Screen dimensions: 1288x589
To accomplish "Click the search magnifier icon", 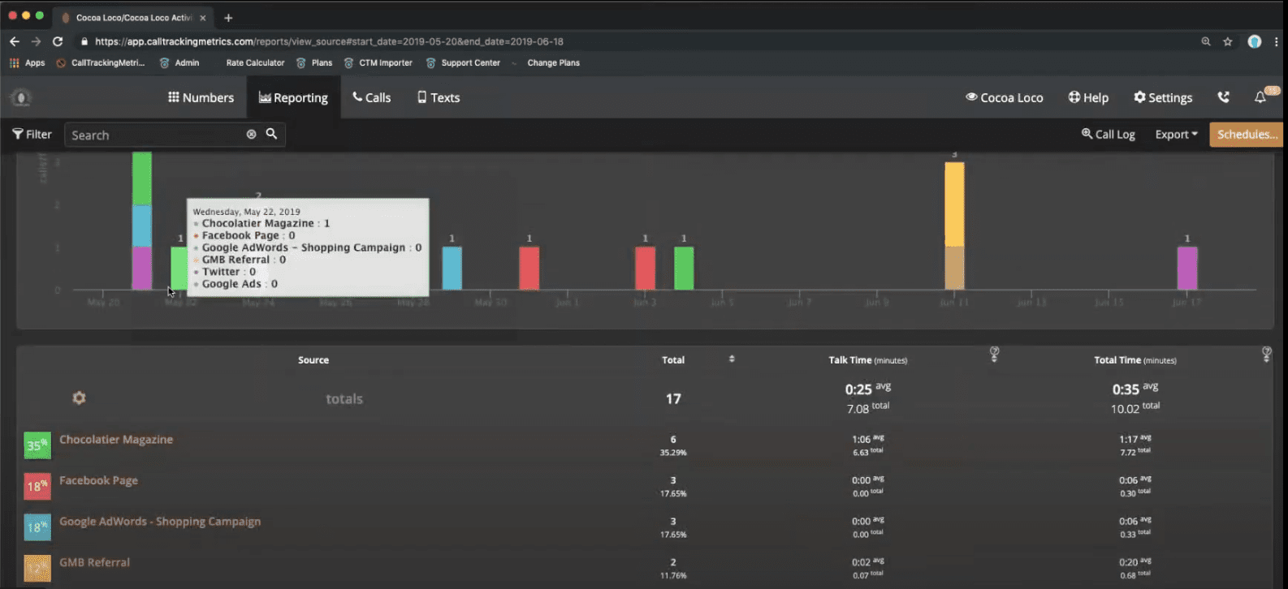I will pyautogui.click(x=271, y=134).
